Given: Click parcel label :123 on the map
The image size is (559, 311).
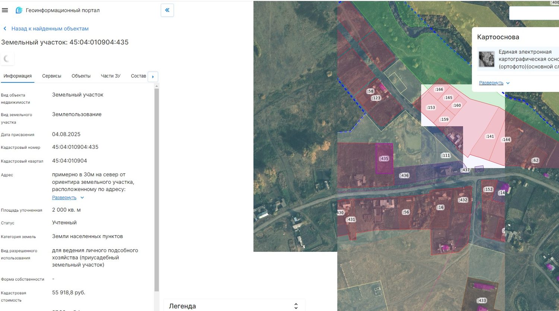Looking at the screenshot, I should tap(376, 98).
